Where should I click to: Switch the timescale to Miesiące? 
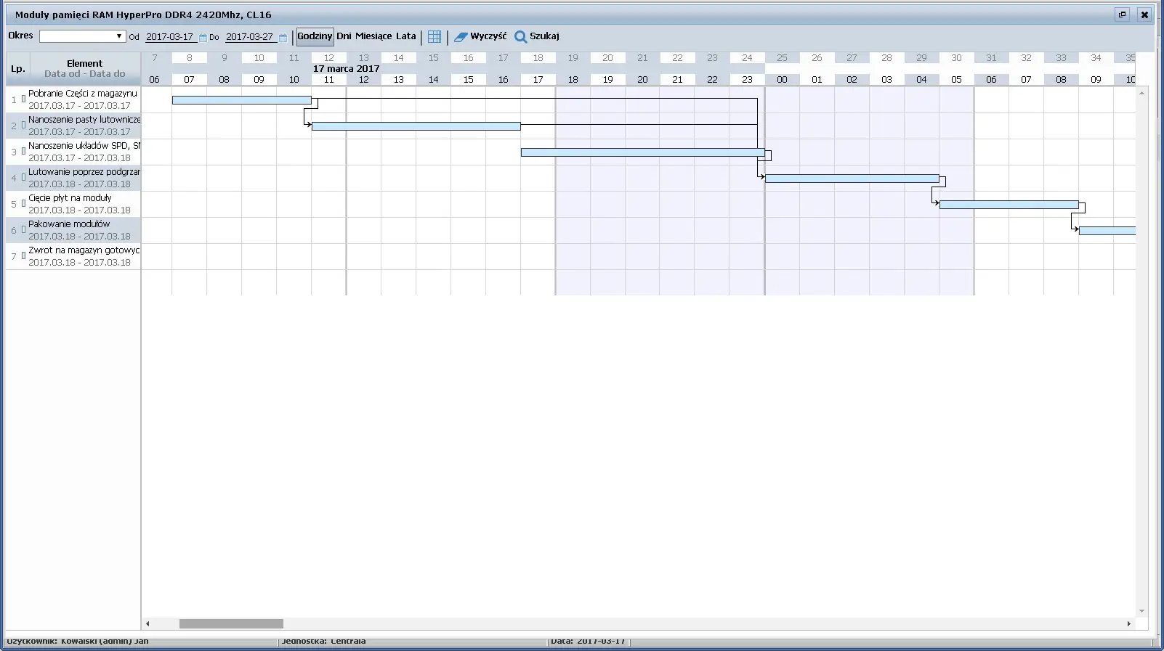373,36
